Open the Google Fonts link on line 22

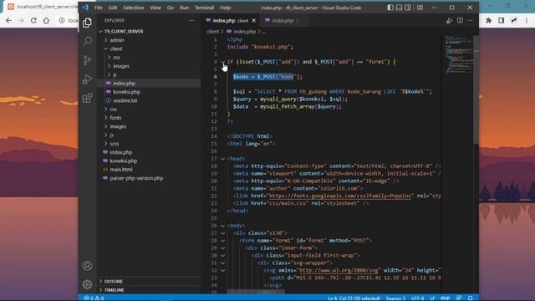pyautogui.click(x=340, y=196)
